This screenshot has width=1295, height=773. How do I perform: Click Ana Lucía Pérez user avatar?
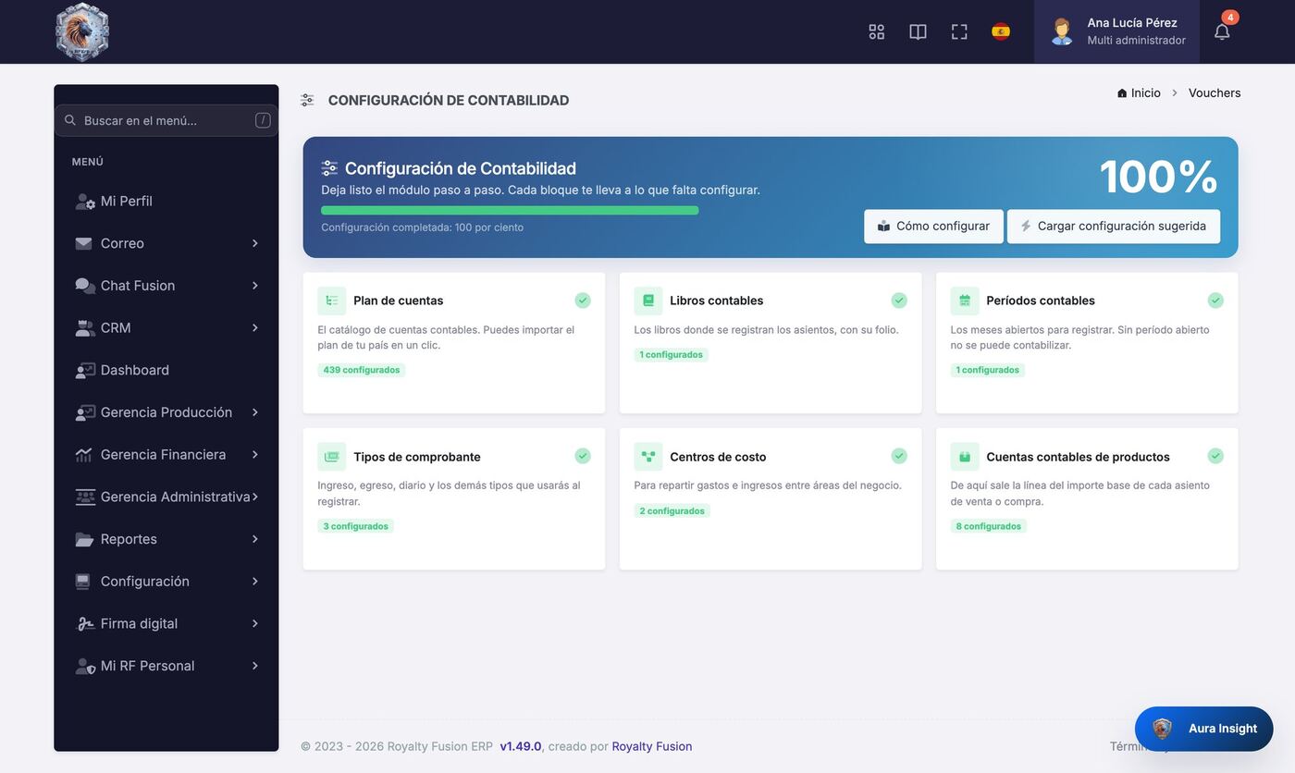tap(1062, 31)
